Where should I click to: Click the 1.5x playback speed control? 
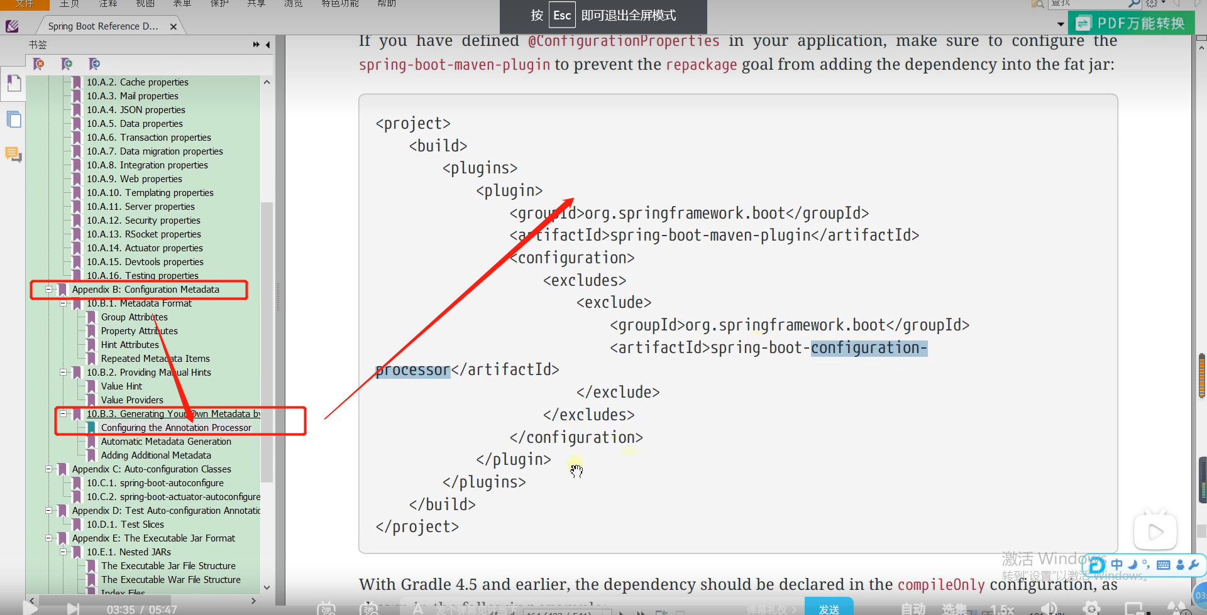point(1002,609)
